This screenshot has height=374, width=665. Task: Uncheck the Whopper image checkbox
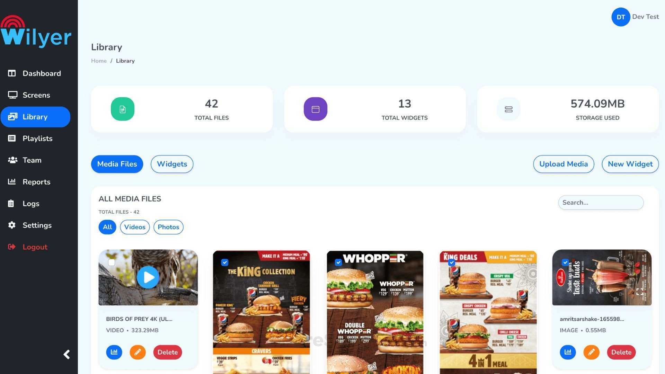point(338,262)
